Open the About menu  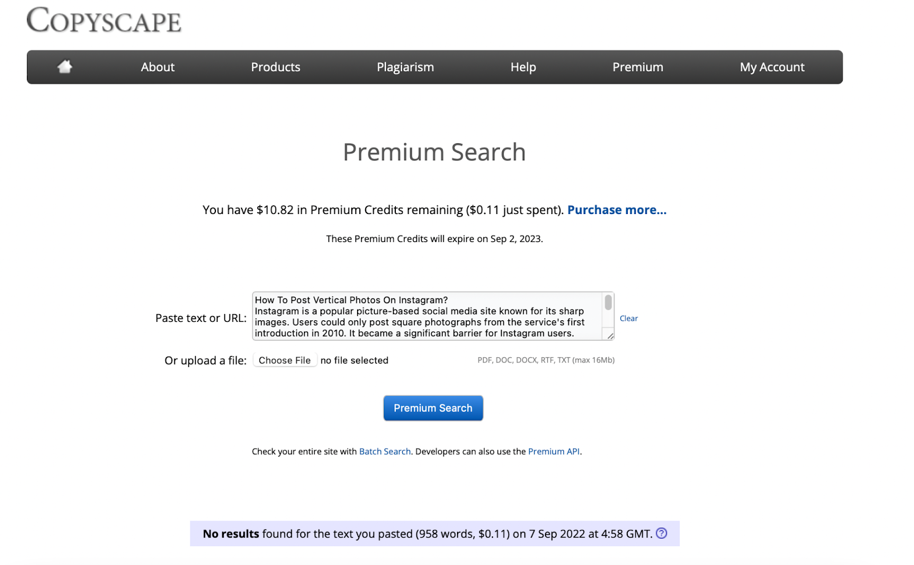[x=158, y=67]
